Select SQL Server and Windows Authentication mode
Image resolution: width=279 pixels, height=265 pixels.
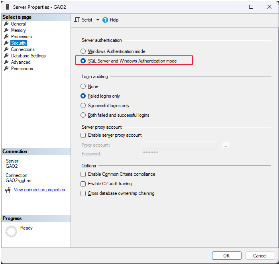click(x=128, y=61)
